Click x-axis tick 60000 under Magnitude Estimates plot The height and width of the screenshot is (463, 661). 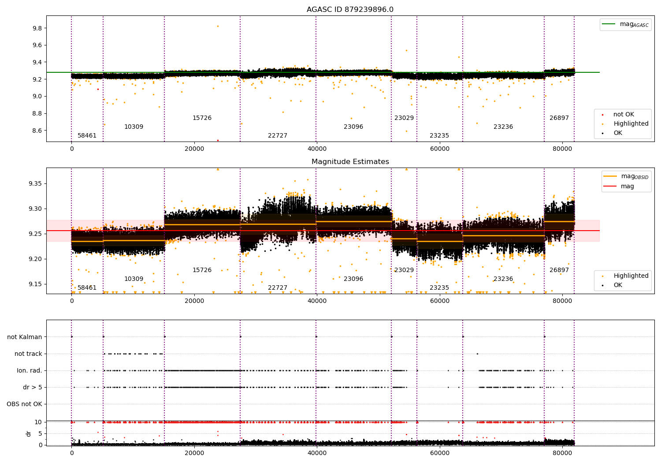[x=440, y=301]
